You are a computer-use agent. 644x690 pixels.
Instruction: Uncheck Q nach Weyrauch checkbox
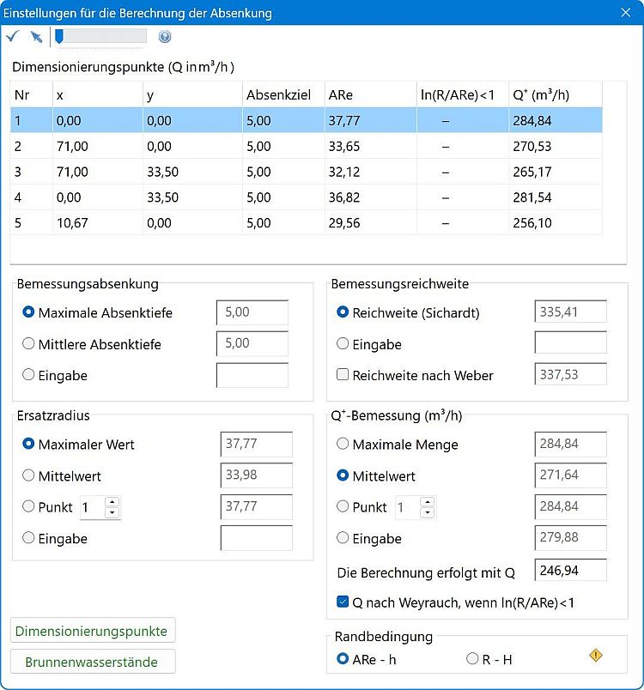[343, 602]
